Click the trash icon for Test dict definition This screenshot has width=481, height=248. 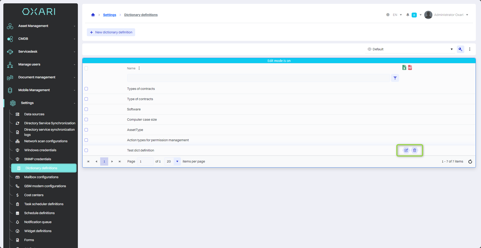pos(414,150)
